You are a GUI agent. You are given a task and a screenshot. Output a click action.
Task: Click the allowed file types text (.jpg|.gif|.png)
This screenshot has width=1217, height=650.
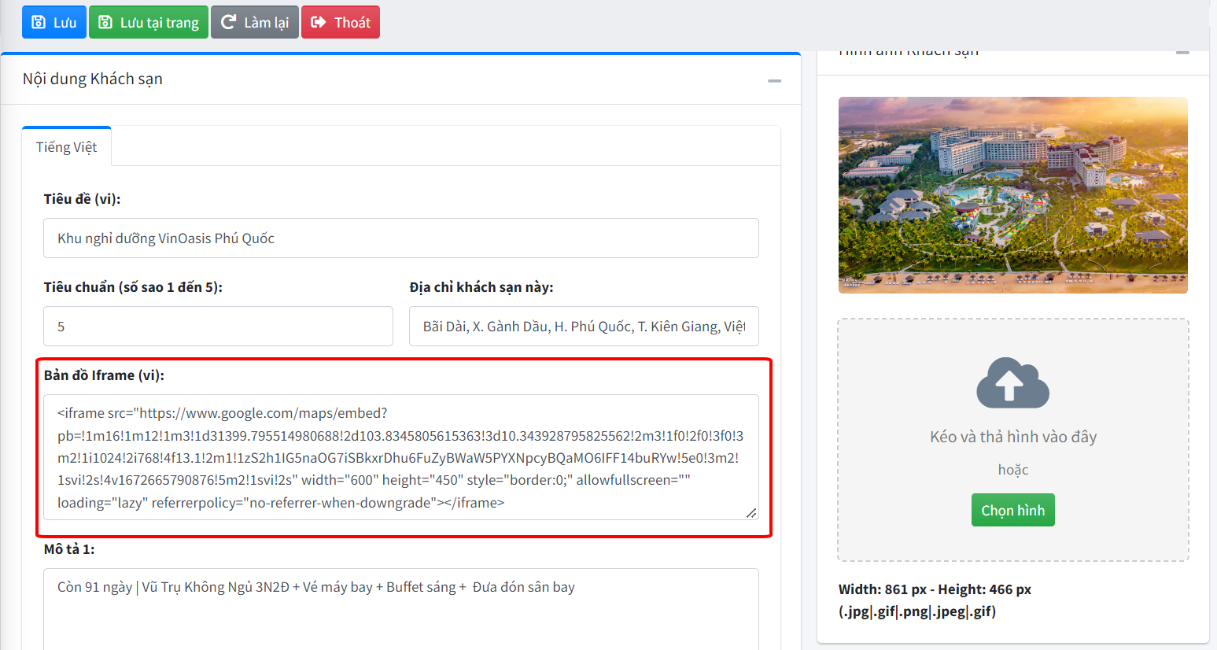click(x=917, y=611)
